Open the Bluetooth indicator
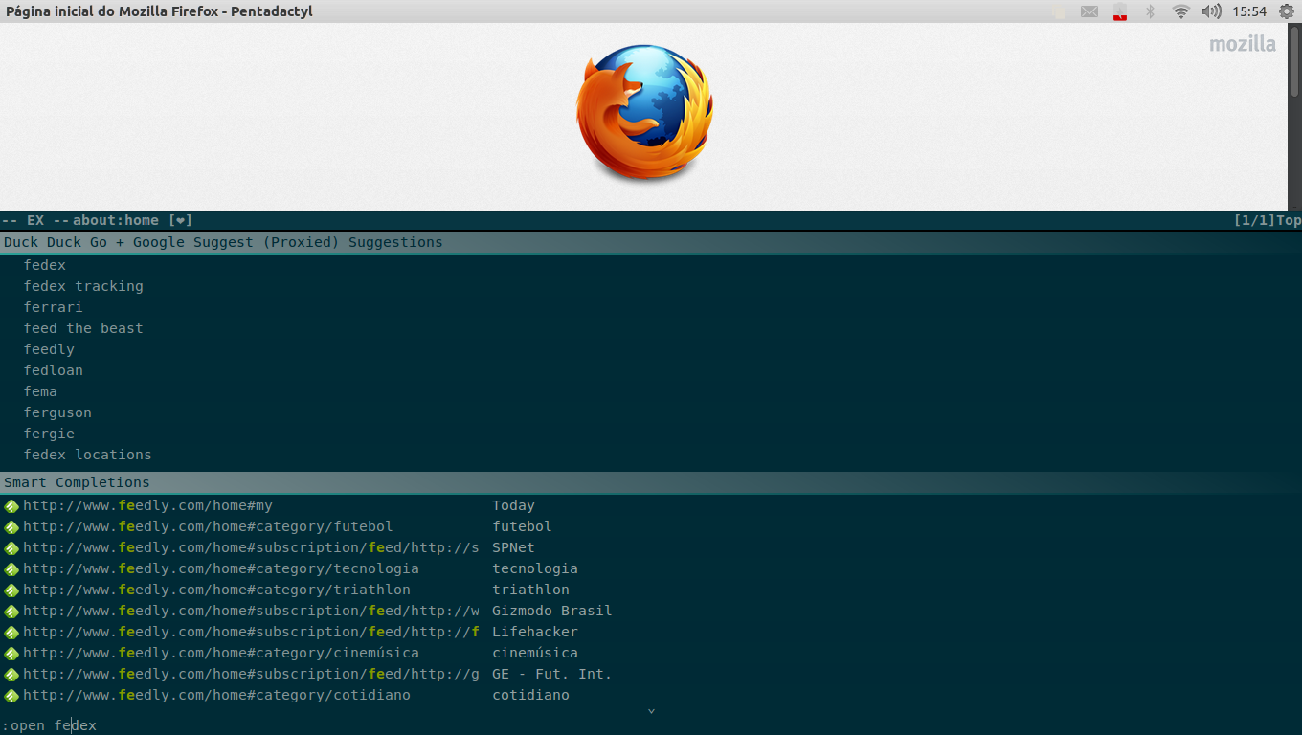Image resolution: width=1302 pixels, height=735 pixels. click(x=1152, y=11)
